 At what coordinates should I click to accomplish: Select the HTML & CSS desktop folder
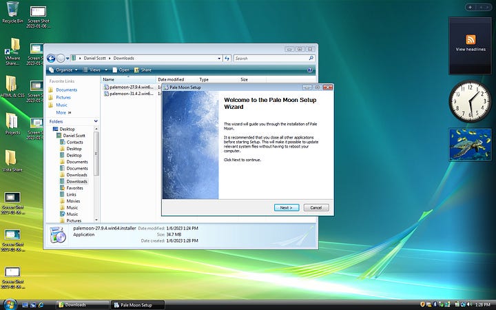click(12, 86)
